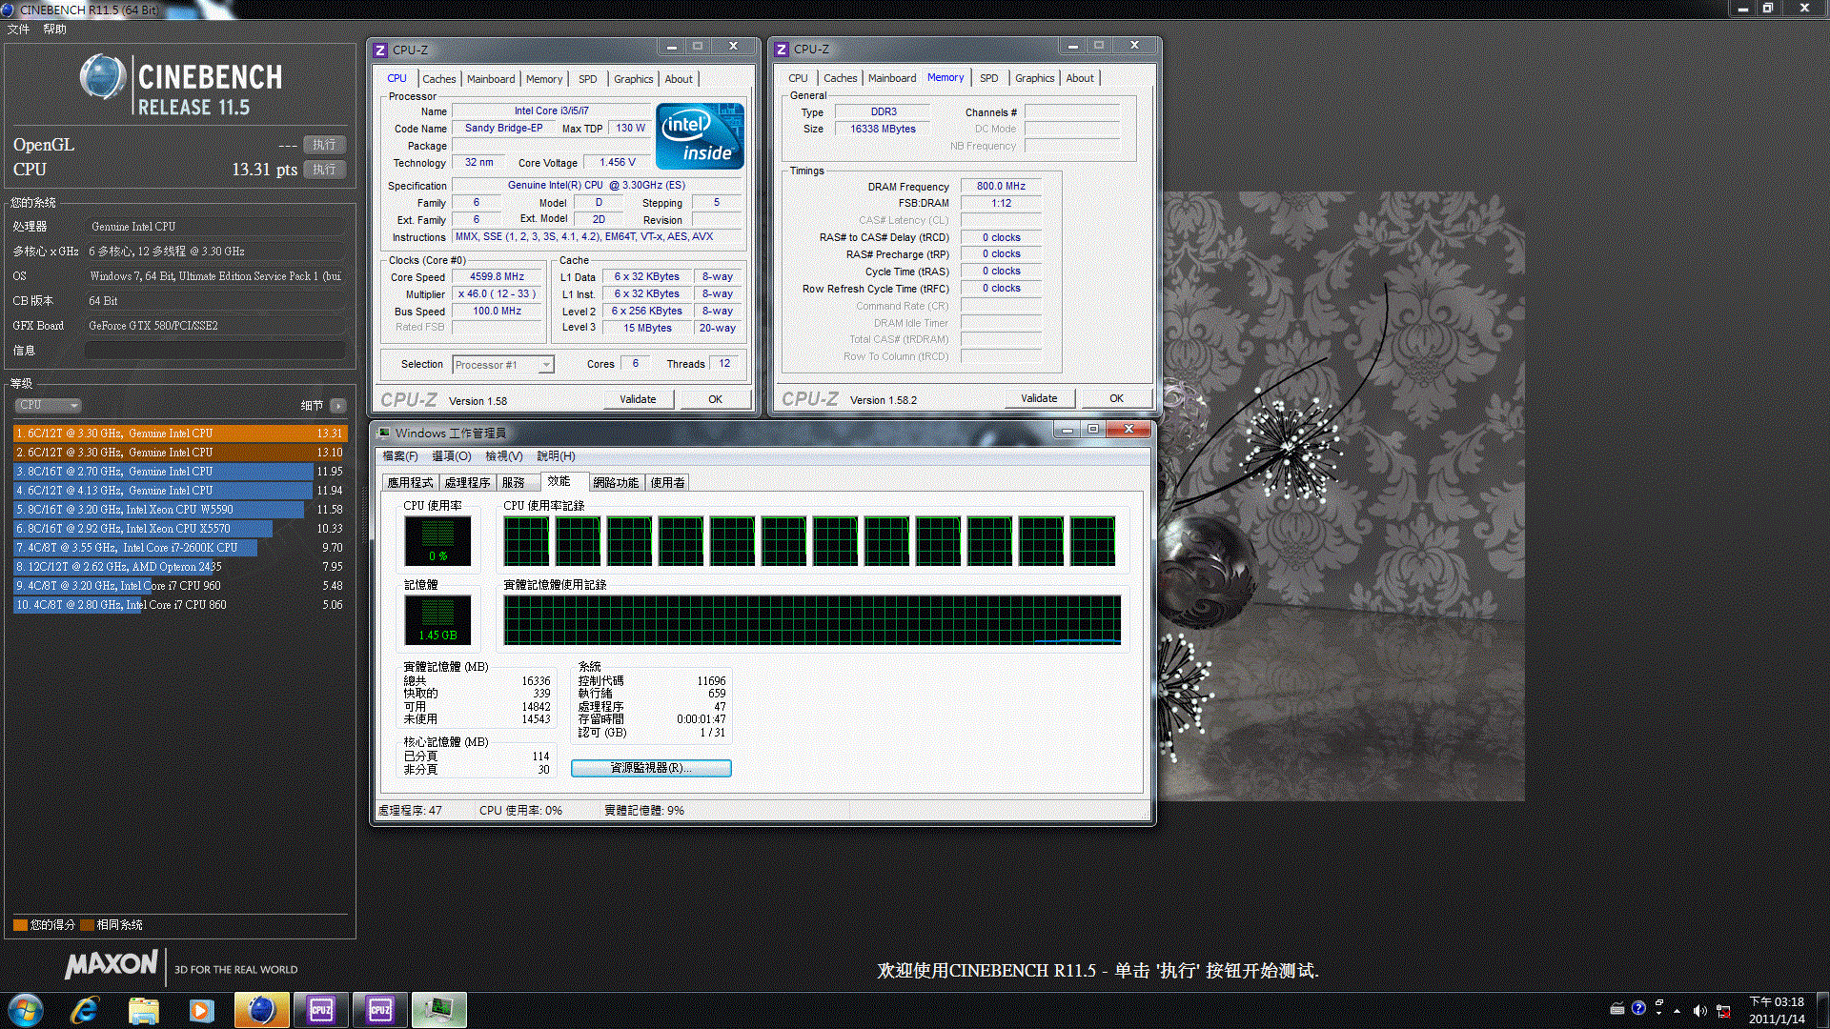Open Windows Explorer folder icon on taskbar
Viewport: 1830px width, 1029px height.
point(143,1010)
